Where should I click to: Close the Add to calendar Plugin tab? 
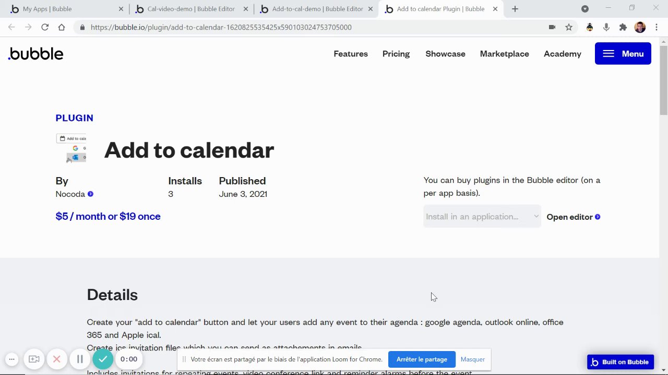click(495, 9)
